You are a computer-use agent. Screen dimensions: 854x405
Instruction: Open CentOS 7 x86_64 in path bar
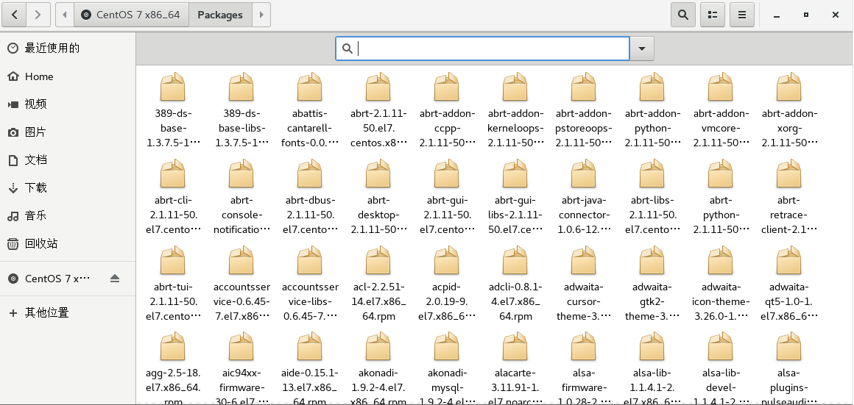point(131,15)
